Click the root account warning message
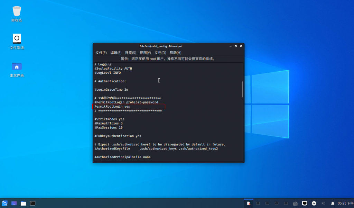 168,59
